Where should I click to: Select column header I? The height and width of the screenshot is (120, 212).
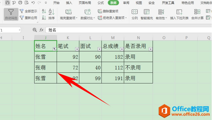[x=23, y=38]
